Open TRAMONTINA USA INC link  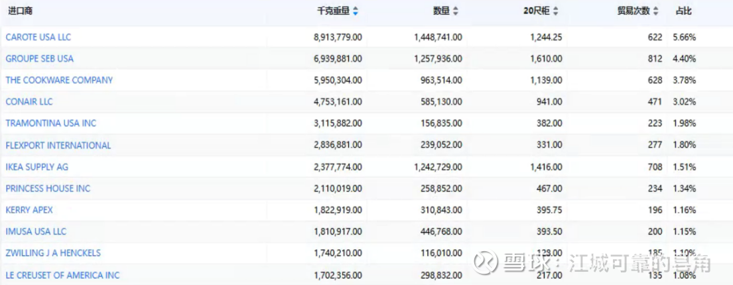point(51,123)
